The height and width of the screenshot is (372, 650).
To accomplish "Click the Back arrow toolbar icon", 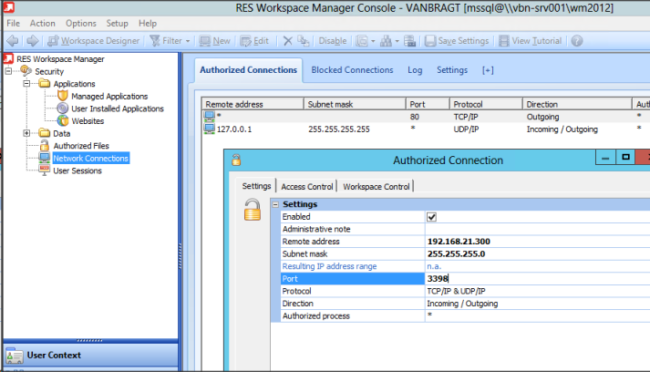I will (13, 41).
